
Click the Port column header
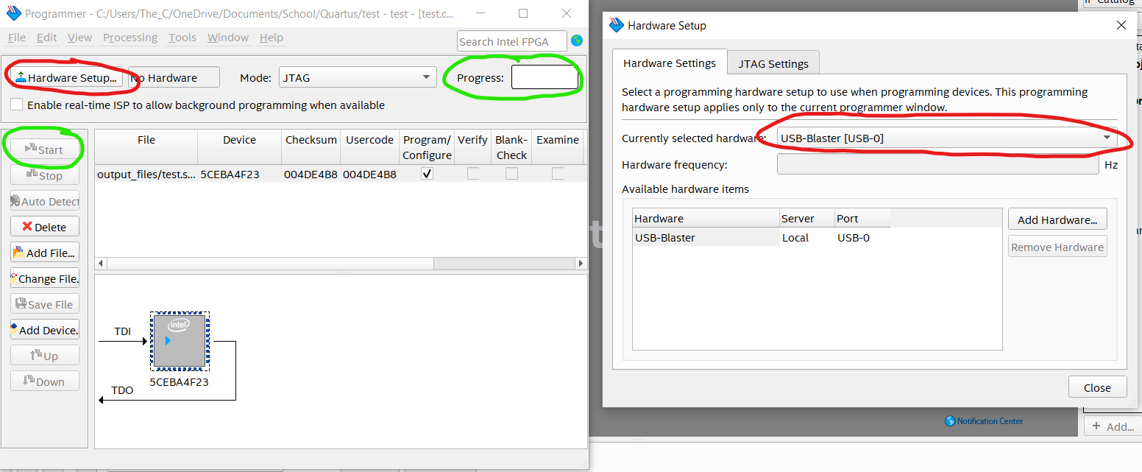click(862, 218)
